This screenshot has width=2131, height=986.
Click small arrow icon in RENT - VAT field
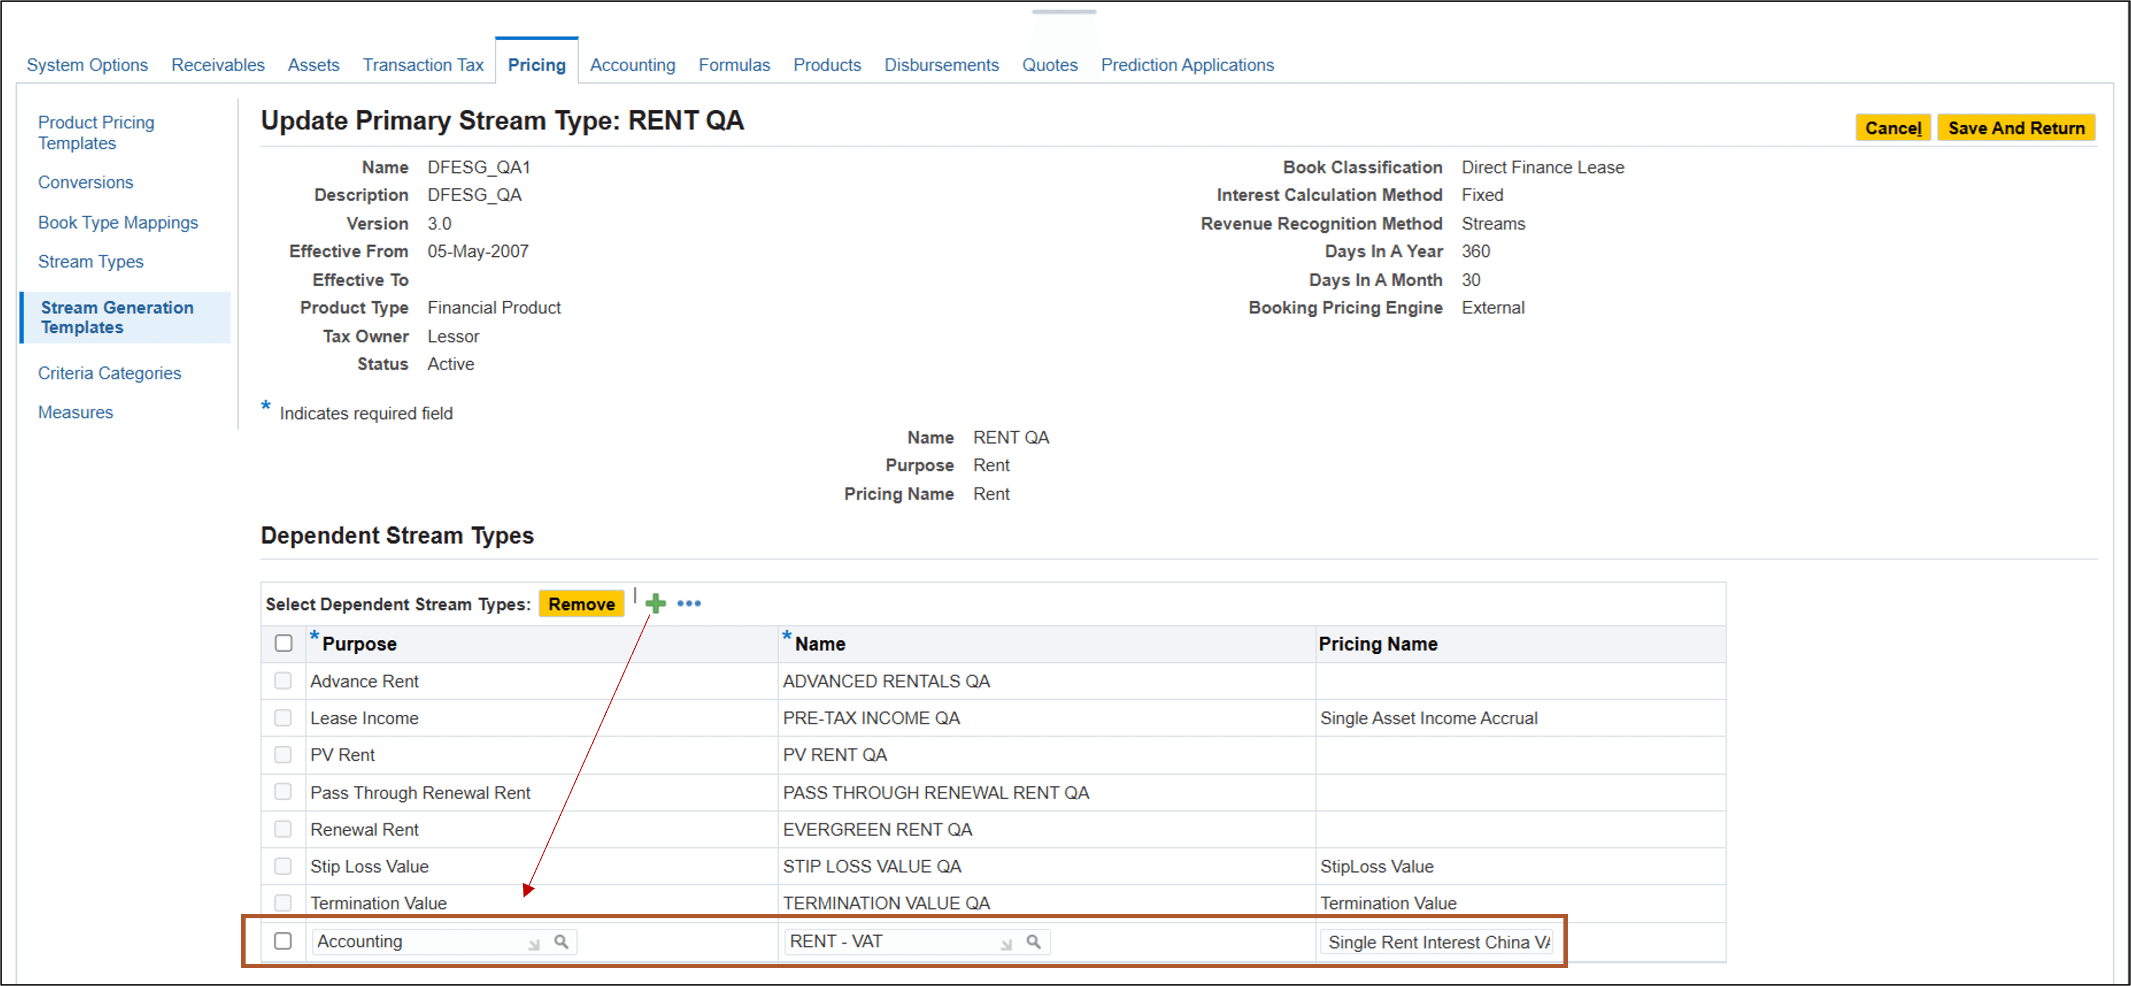(1006, 944)
